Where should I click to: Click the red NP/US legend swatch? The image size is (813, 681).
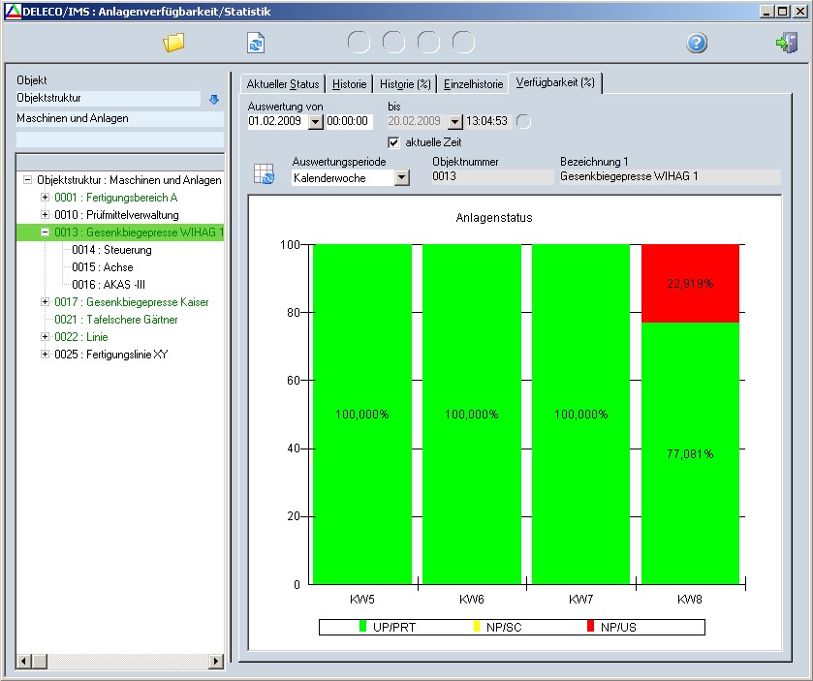tap(590, 627)
